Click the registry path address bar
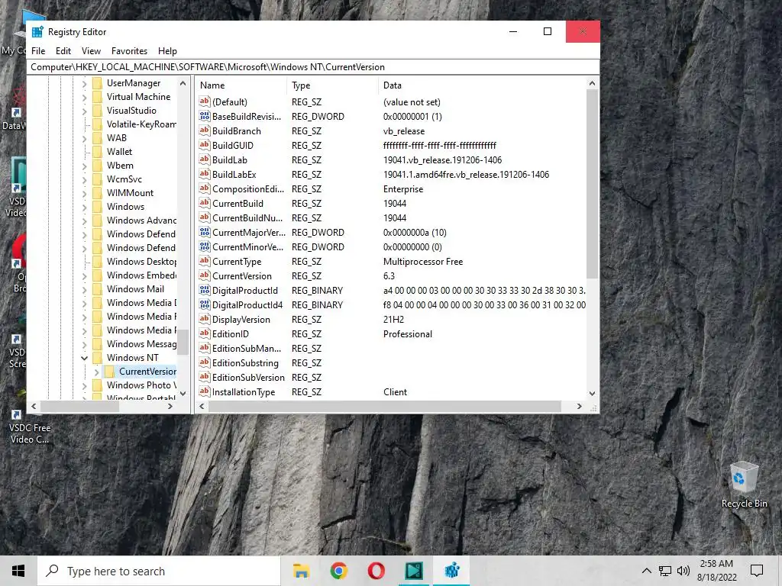Viewport: 782px width, 586px height. [312, 67]
